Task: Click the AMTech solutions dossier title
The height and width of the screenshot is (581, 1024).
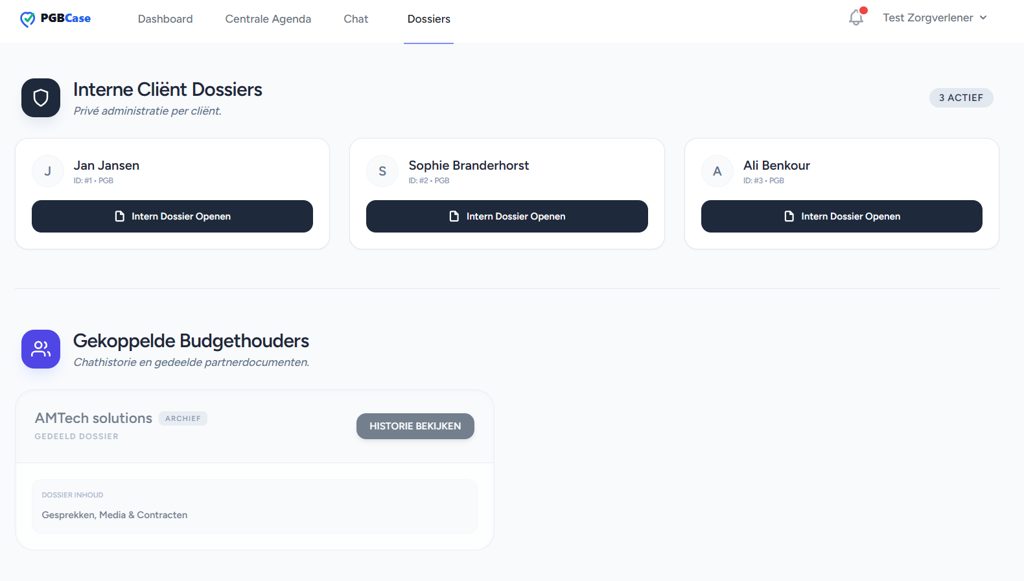Action: coord(93,418)
